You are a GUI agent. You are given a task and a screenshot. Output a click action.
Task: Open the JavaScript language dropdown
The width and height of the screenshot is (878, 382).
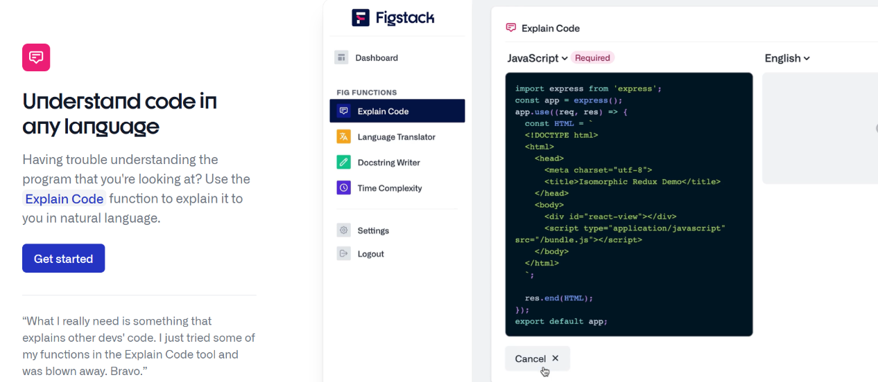point(537,58)
